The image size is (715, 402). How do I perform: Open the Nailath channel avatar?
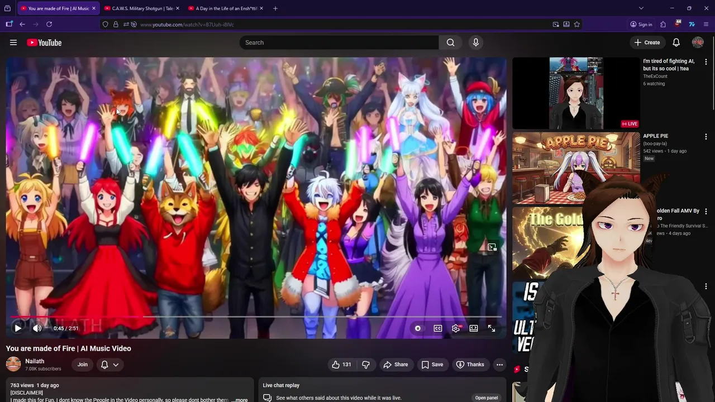pyautogui.click(x=13, y=365)
